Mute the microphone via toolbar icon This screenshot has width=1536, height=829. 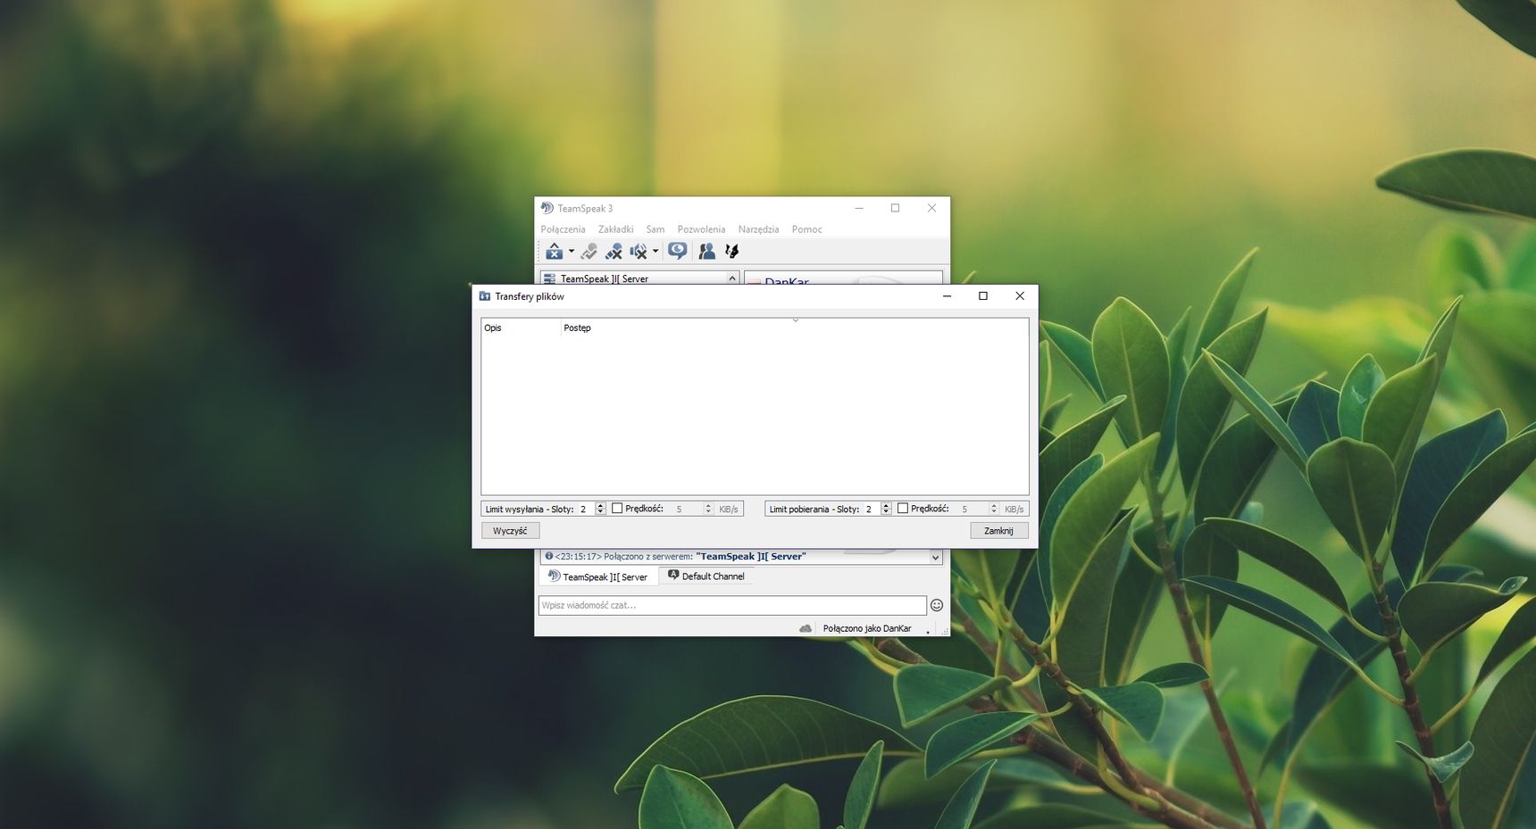[x=614, y=252]
